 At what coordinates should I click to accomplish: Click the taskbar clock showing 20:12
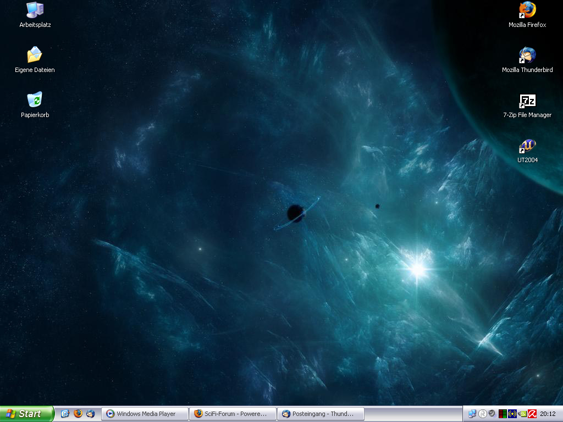(548, 414)
